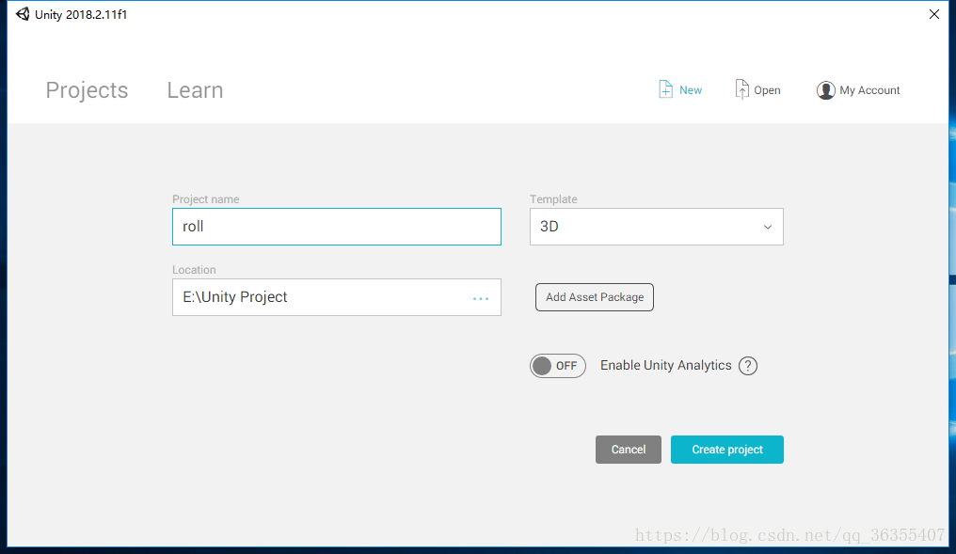
Task: Click the Enable Unity Analytics label text
Action: tap(666, 365)
